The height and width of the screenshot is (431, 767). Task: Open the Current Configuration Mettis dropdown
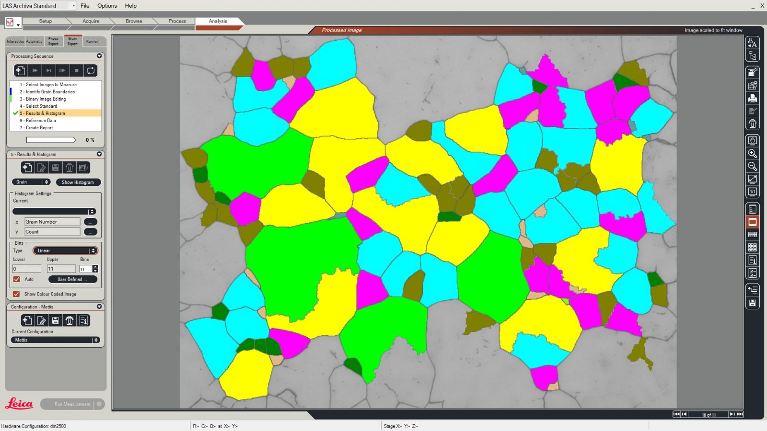(x=55, y=340)
